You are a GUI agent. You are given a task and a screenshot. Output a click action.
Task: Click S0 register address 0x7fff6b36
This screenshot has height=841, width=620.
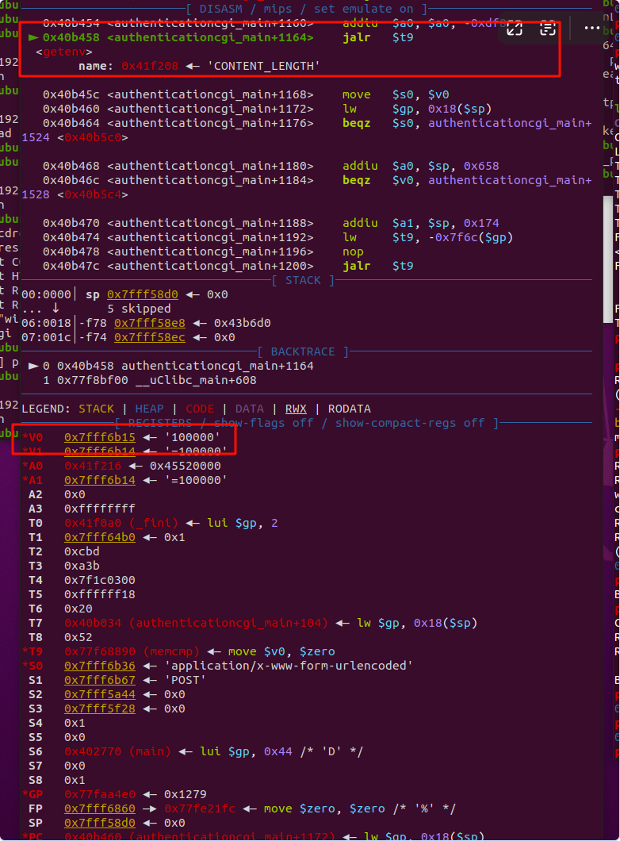pyautogui.click(x=100, y=666)
